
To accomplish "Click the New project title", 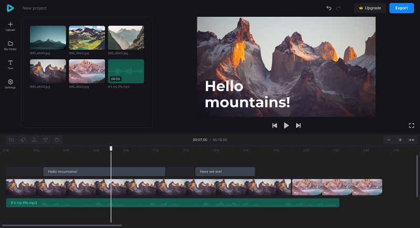I will click(35, 8).
